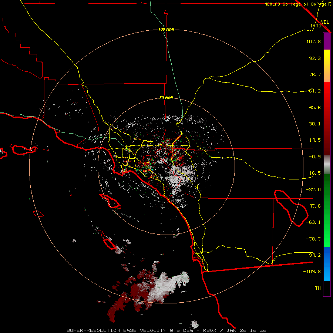Click the [KT] units label
Viewport: 333px width, 333px height.
(x=316, y=26)
